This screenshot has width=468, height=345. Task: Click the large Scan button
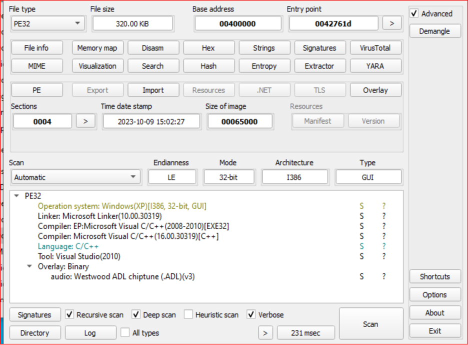[x=371, y=324]
